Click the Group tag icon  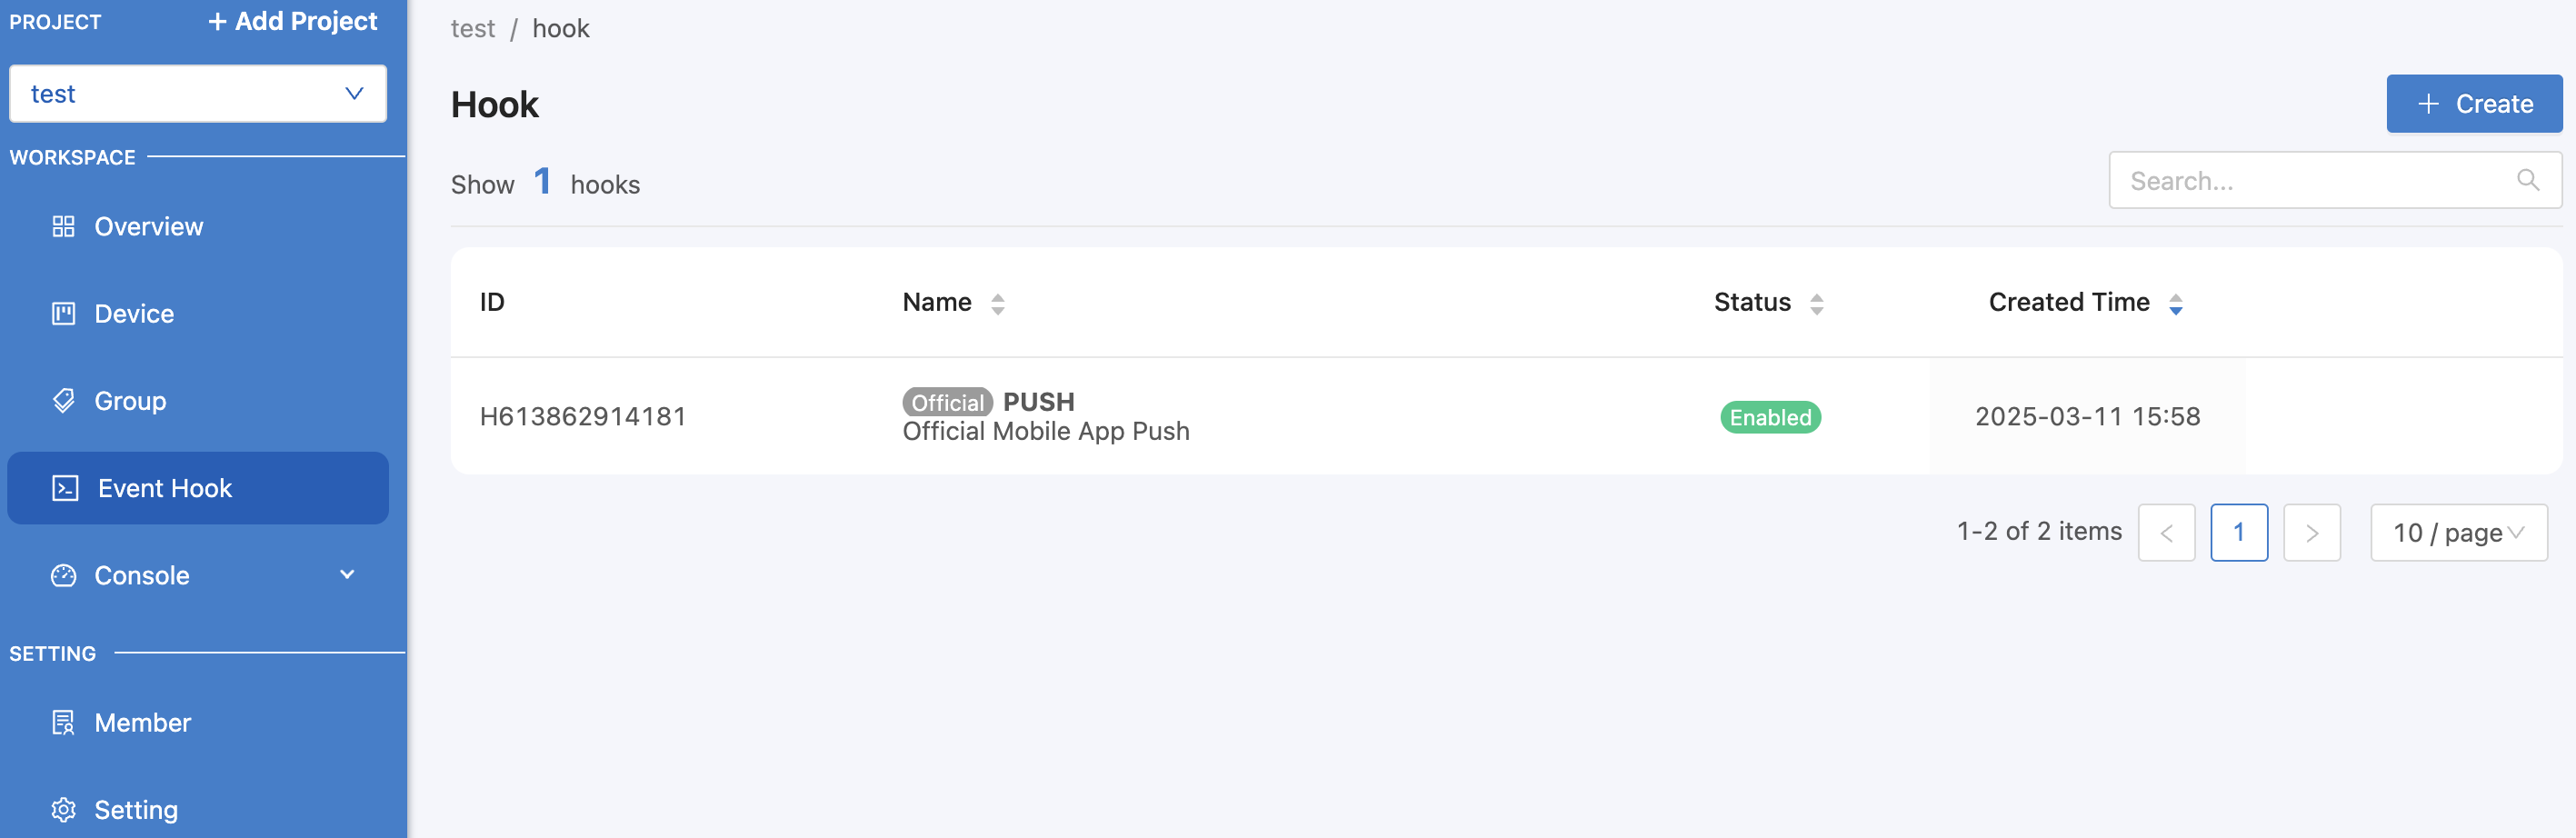pyautogui.click(x=63, y=401)
